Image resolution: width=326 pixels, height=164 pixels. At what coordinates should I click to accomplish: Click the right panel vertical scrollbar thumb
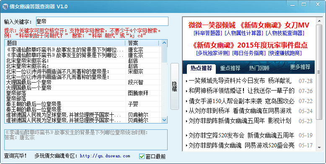319,72
